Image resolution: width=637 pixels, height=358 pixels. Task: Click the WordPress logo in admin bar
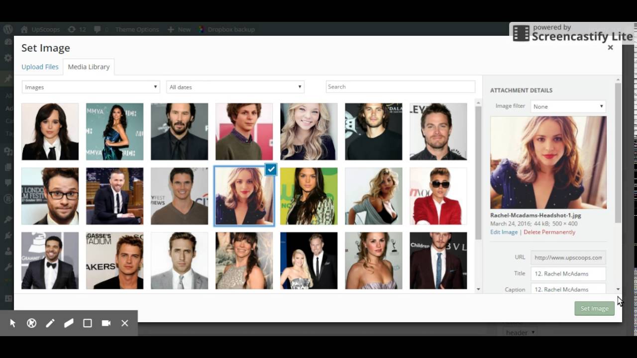[8, 29]
